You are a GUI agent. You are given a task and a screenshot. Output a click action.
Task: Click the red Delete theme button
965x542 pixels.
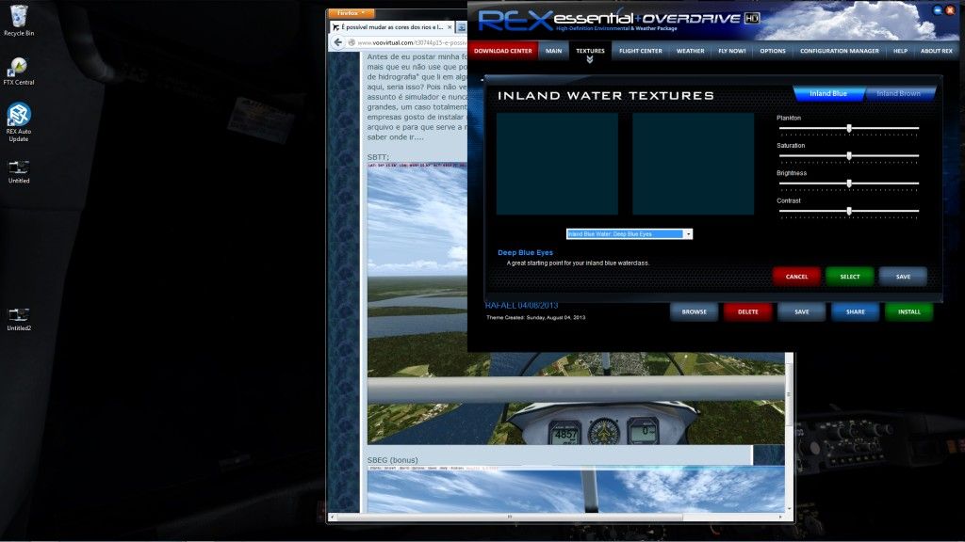(x=747, y=312)
